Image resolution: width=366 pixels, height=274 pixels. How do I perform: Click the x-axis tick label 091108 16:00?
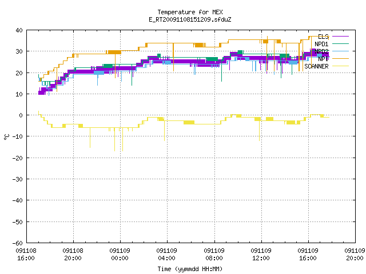pyautogui.click(x=26, y=255)
